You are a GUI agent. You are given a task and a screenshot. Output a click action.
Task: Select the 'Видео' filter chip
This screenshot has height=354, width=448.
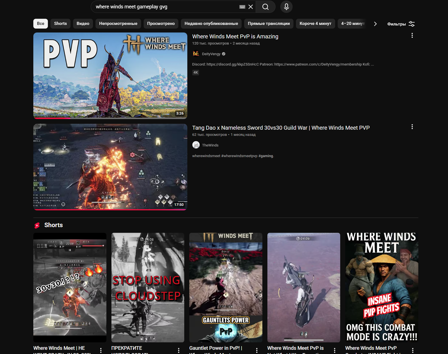[83, 24]
